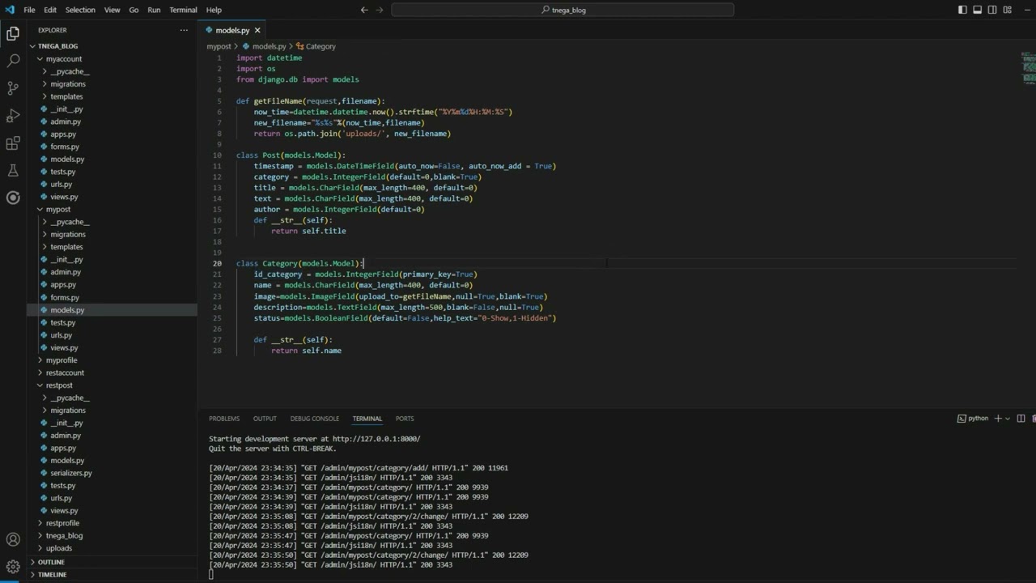
Task: Open the Manage gear menu
Action: coord(13,567)
